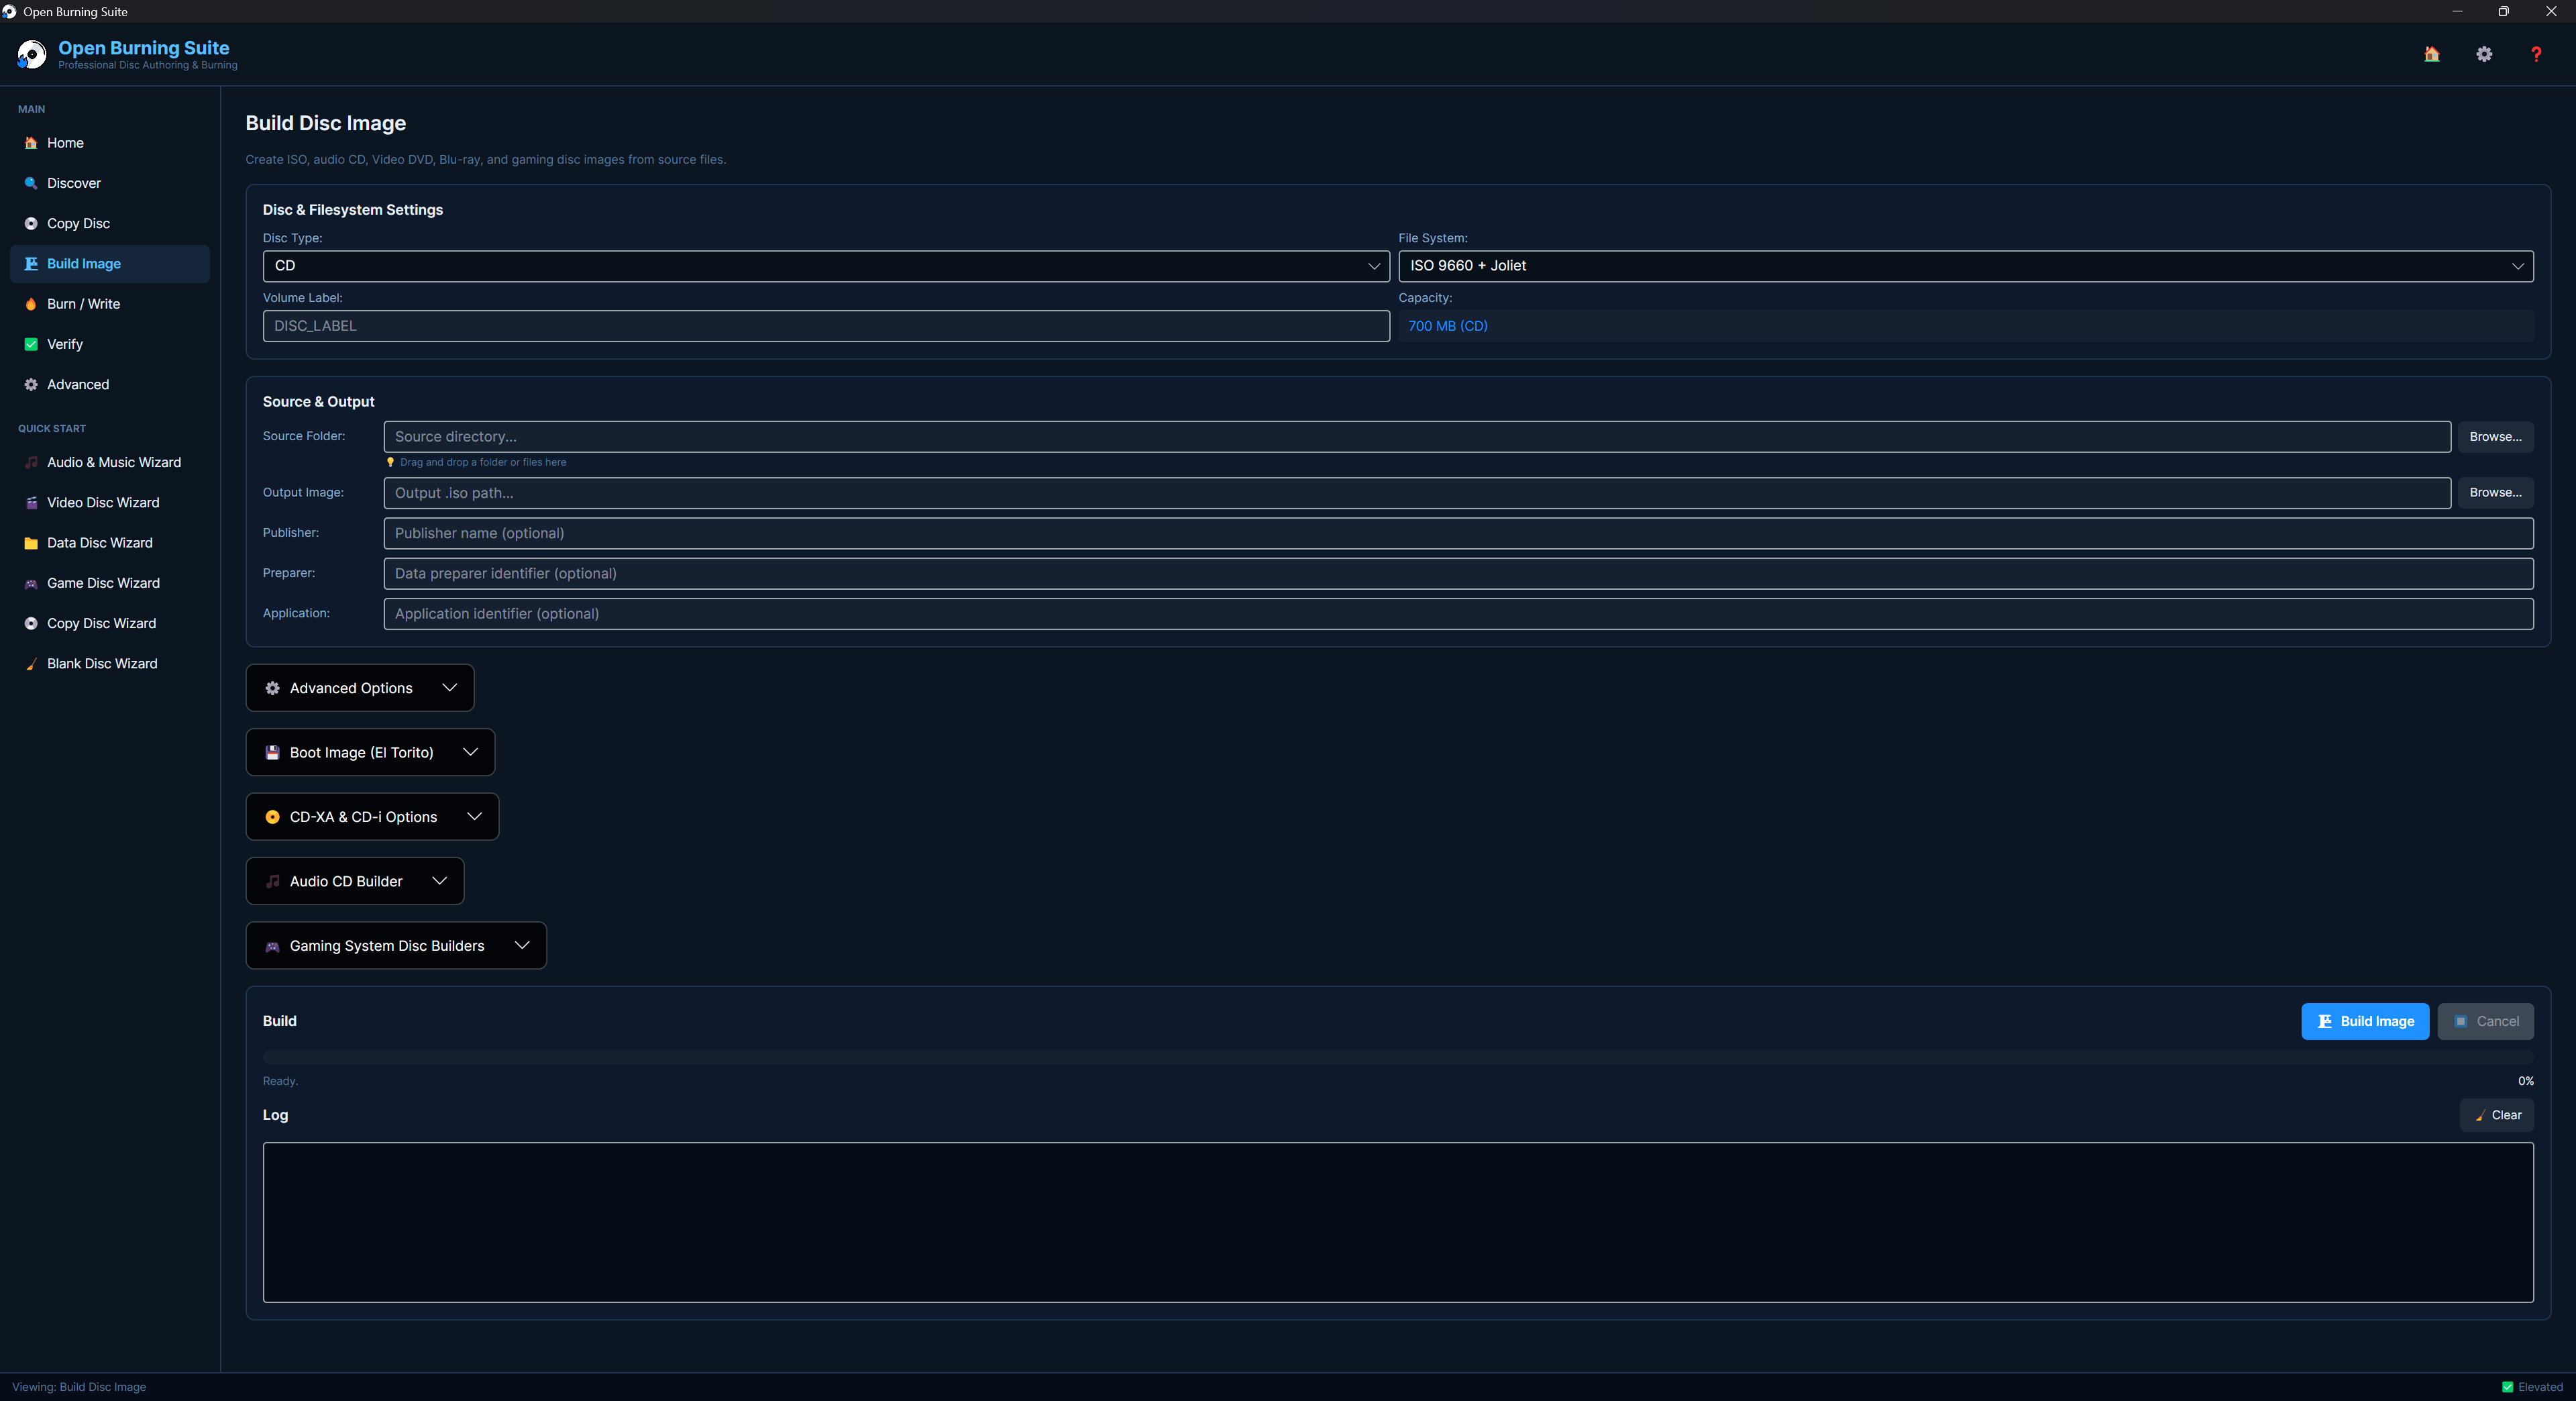Start the build with Build Image button

coord(2365,1021)
